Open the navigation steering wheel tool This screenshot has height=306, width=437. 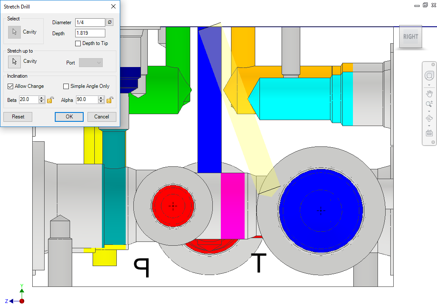pyautogui.click(x=429, y=76)
